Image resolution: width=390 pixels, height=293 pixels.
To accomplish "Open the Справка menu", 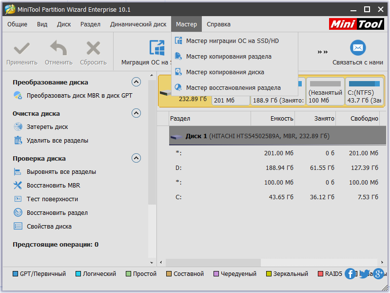I will tap(218, 24).
